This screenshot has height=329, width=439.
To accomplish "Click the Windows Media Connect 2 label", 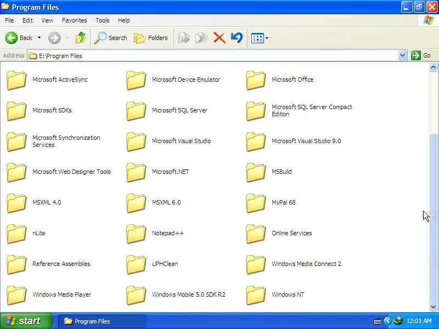I will pyautogui.click(x=306, y=264).
